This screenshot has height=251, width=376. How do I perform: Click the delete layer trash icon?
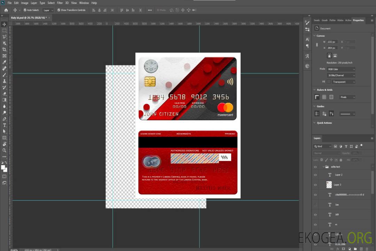pyautogui.click(x=367, y=249)
